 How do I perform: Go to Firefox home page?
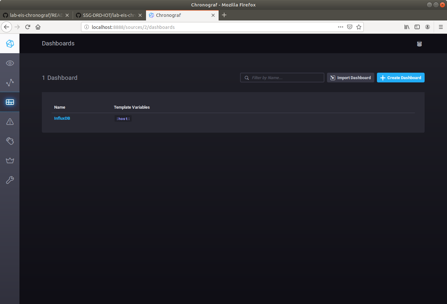[x=38, y=27]
